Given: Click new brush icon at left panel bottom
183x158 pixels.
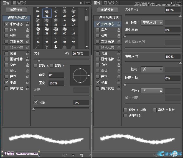Looking at the screenshot, I should (81, 155).
